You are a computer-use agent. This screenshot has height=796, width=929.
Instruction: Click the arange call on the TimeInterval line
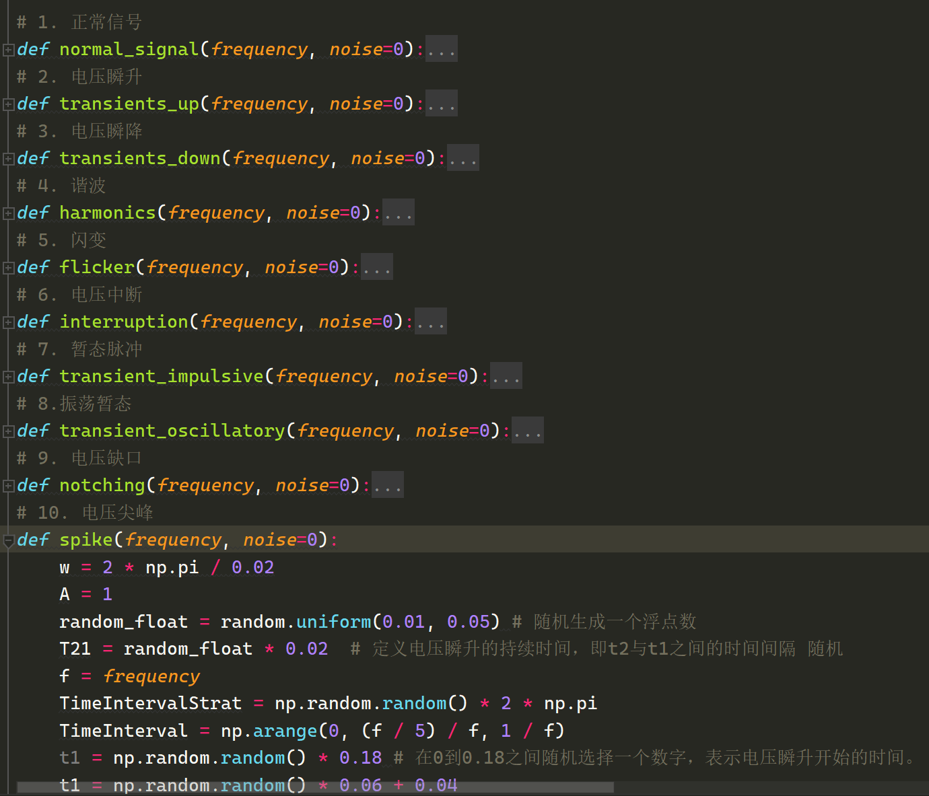(x=285, y=731)
